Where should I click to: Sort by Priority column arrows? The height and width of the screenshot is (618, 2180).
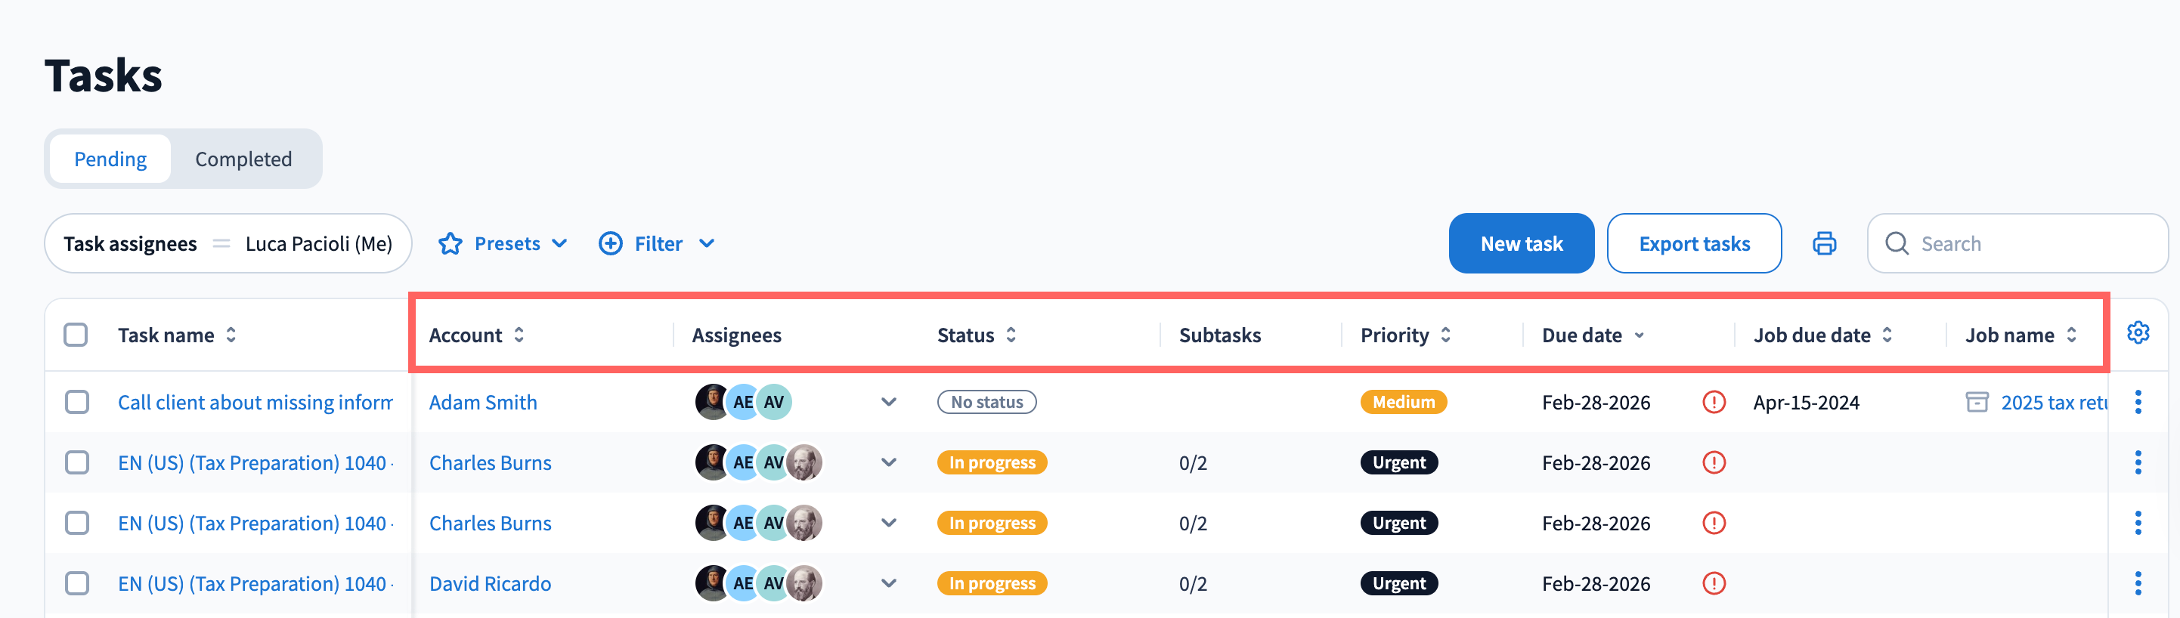pyautogui.click(x=1445, y=335)
